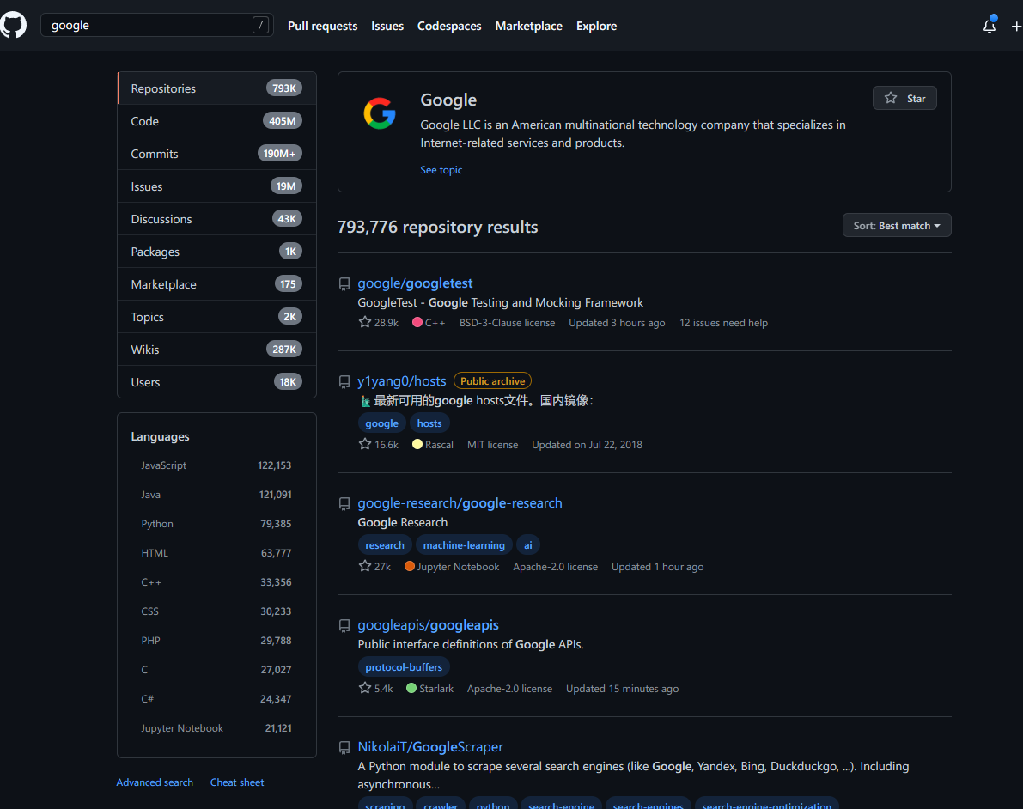Click the repository icon beside y1yang0/hosts
This screenshot has width=1023, height=809.
(x=344, y=381)
